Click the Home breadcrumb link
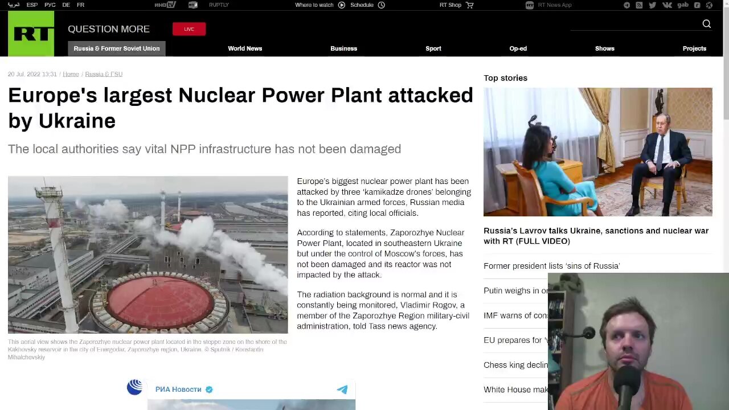This screenshot has width=729, height=410. pyautogui.click(x=71, y=74)
